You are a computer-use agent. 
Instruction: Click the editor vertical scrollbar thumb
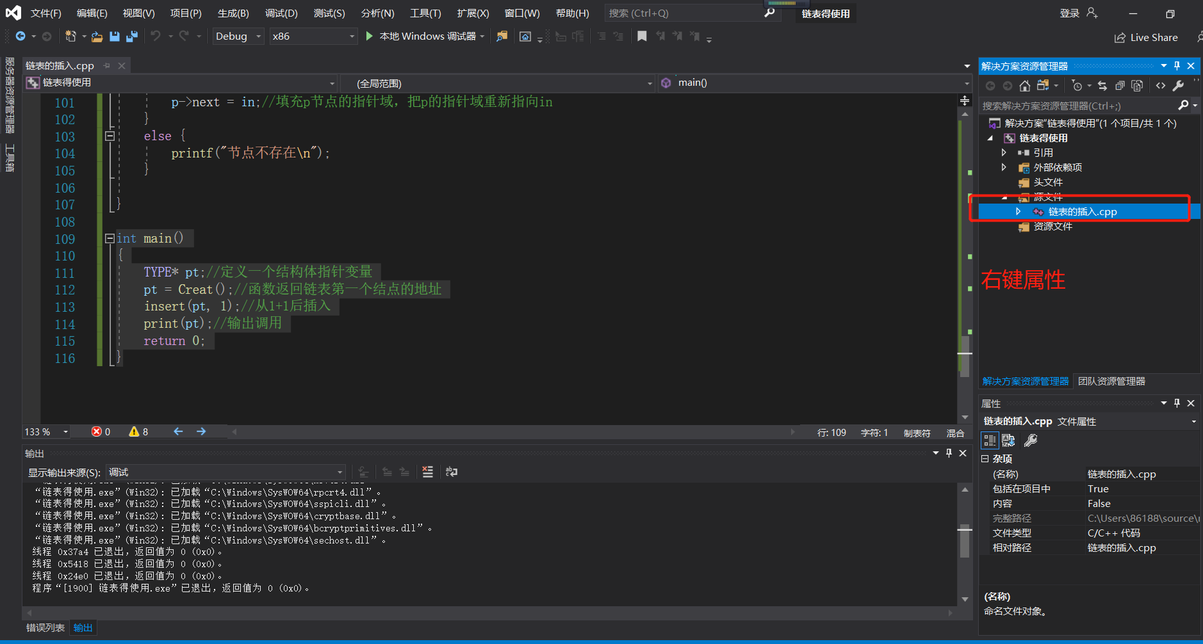pos(965,355)
